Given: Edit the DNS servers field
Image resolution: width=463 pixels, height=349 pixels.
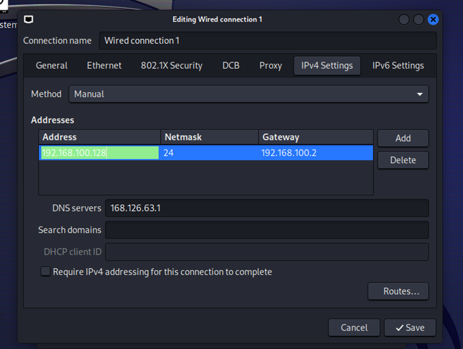Looking at the screenshot, I should click(x=267, y=208).
